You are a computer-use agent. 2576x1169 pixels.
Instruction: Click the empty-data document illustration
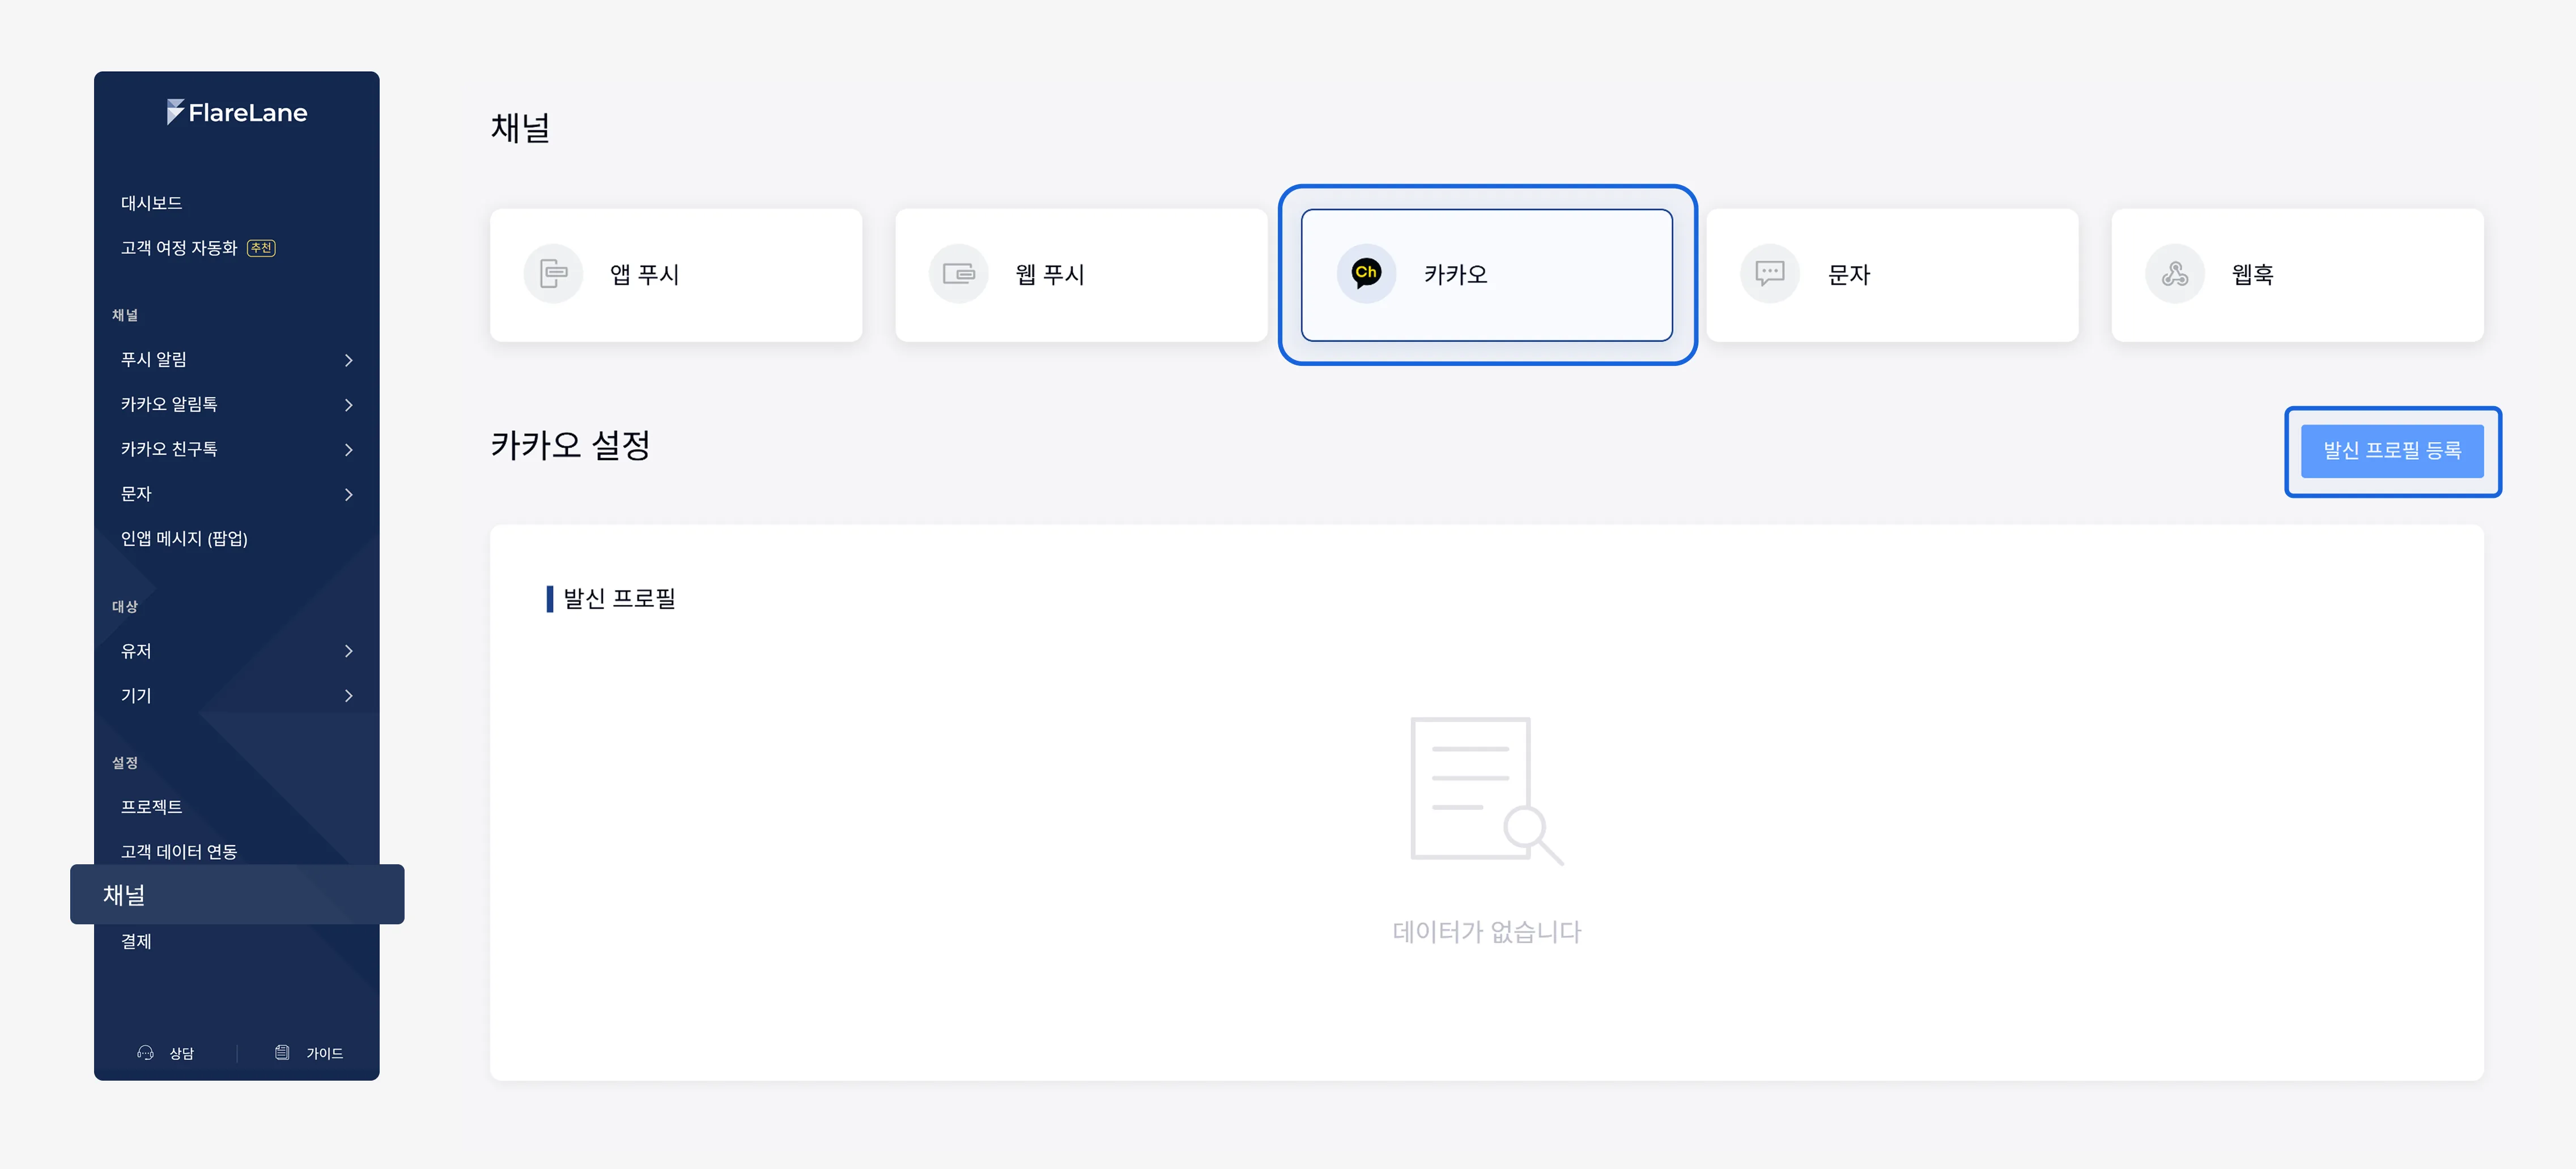click(1487, 791)
